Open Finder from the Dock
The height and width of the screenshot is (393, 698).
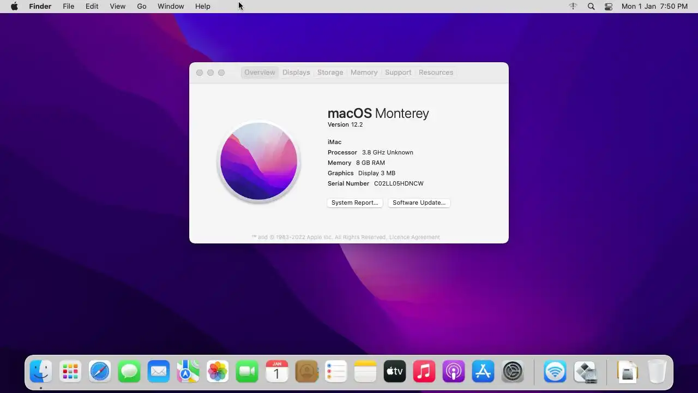click(41, 372)
